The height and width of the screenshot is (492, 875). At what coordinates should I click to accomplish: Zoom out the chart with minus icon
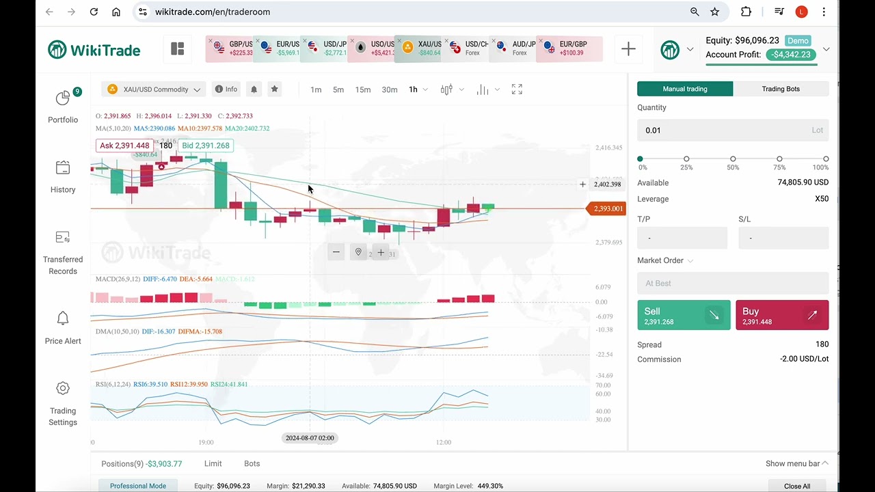click(x=336, y=252)
